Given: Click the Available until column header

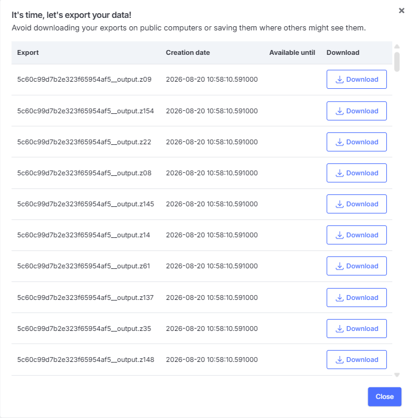Looking at the screenshot, I should pos(292,52).
